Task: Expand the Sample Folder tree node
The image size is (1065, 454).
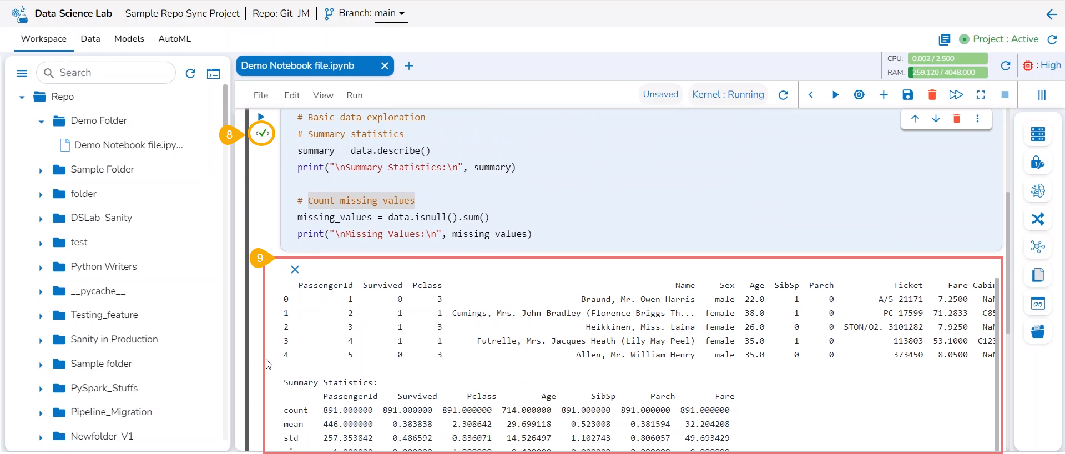Action: coord(41,170)
